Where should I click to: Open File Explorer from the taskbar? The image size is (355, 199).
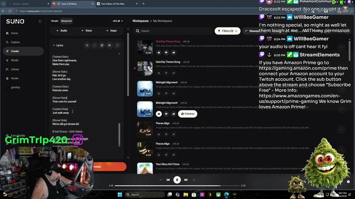186,195
